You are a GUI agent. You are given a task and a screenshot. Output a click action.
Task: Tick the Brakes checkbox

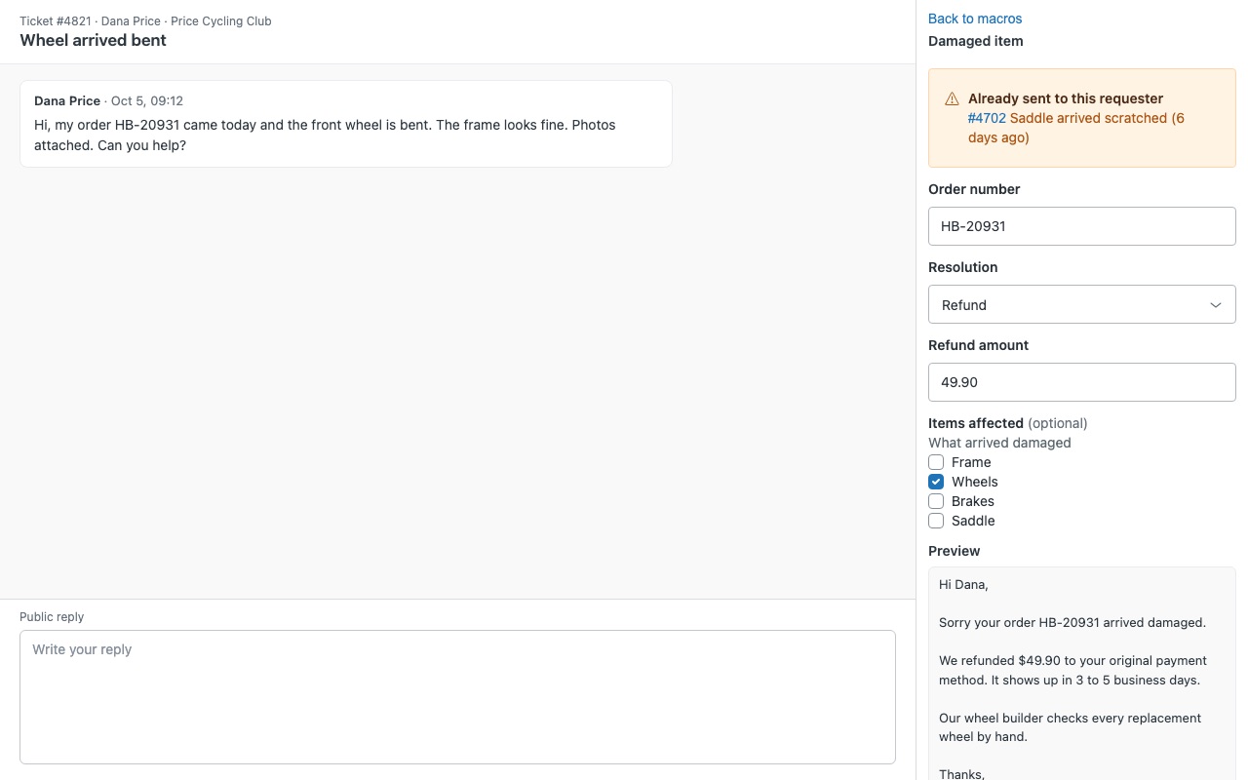pyautogui.click(x=936, y=501)
